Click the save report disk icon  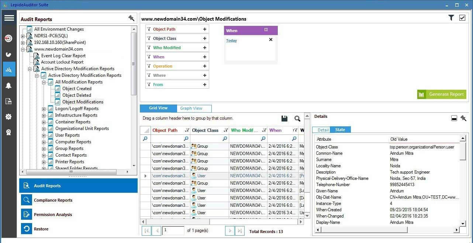[284, 118]
